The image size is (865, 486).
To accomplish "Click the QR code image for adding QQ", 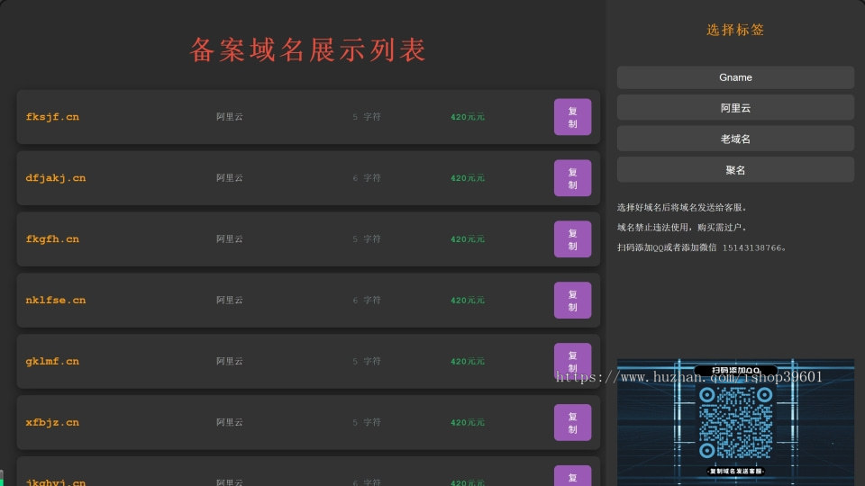I will [735, 423].
